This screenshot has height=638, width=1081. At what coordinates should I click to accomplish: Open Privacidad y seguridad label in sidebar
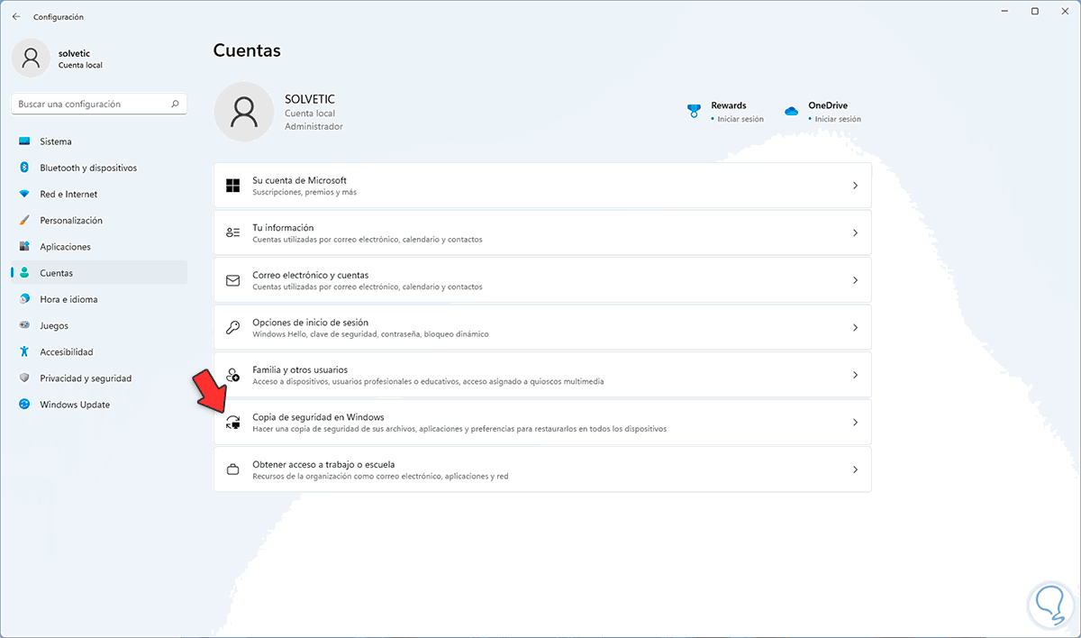click(x=86, y=378)
